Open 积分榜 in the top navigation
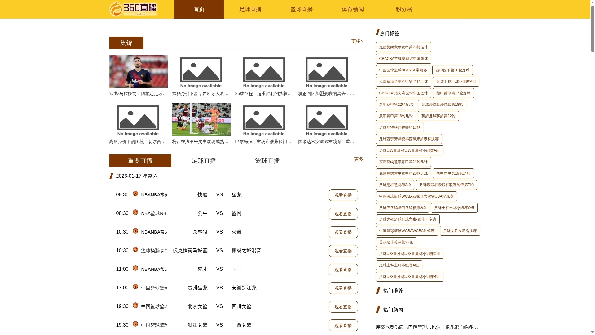 (x=404, y=9)
